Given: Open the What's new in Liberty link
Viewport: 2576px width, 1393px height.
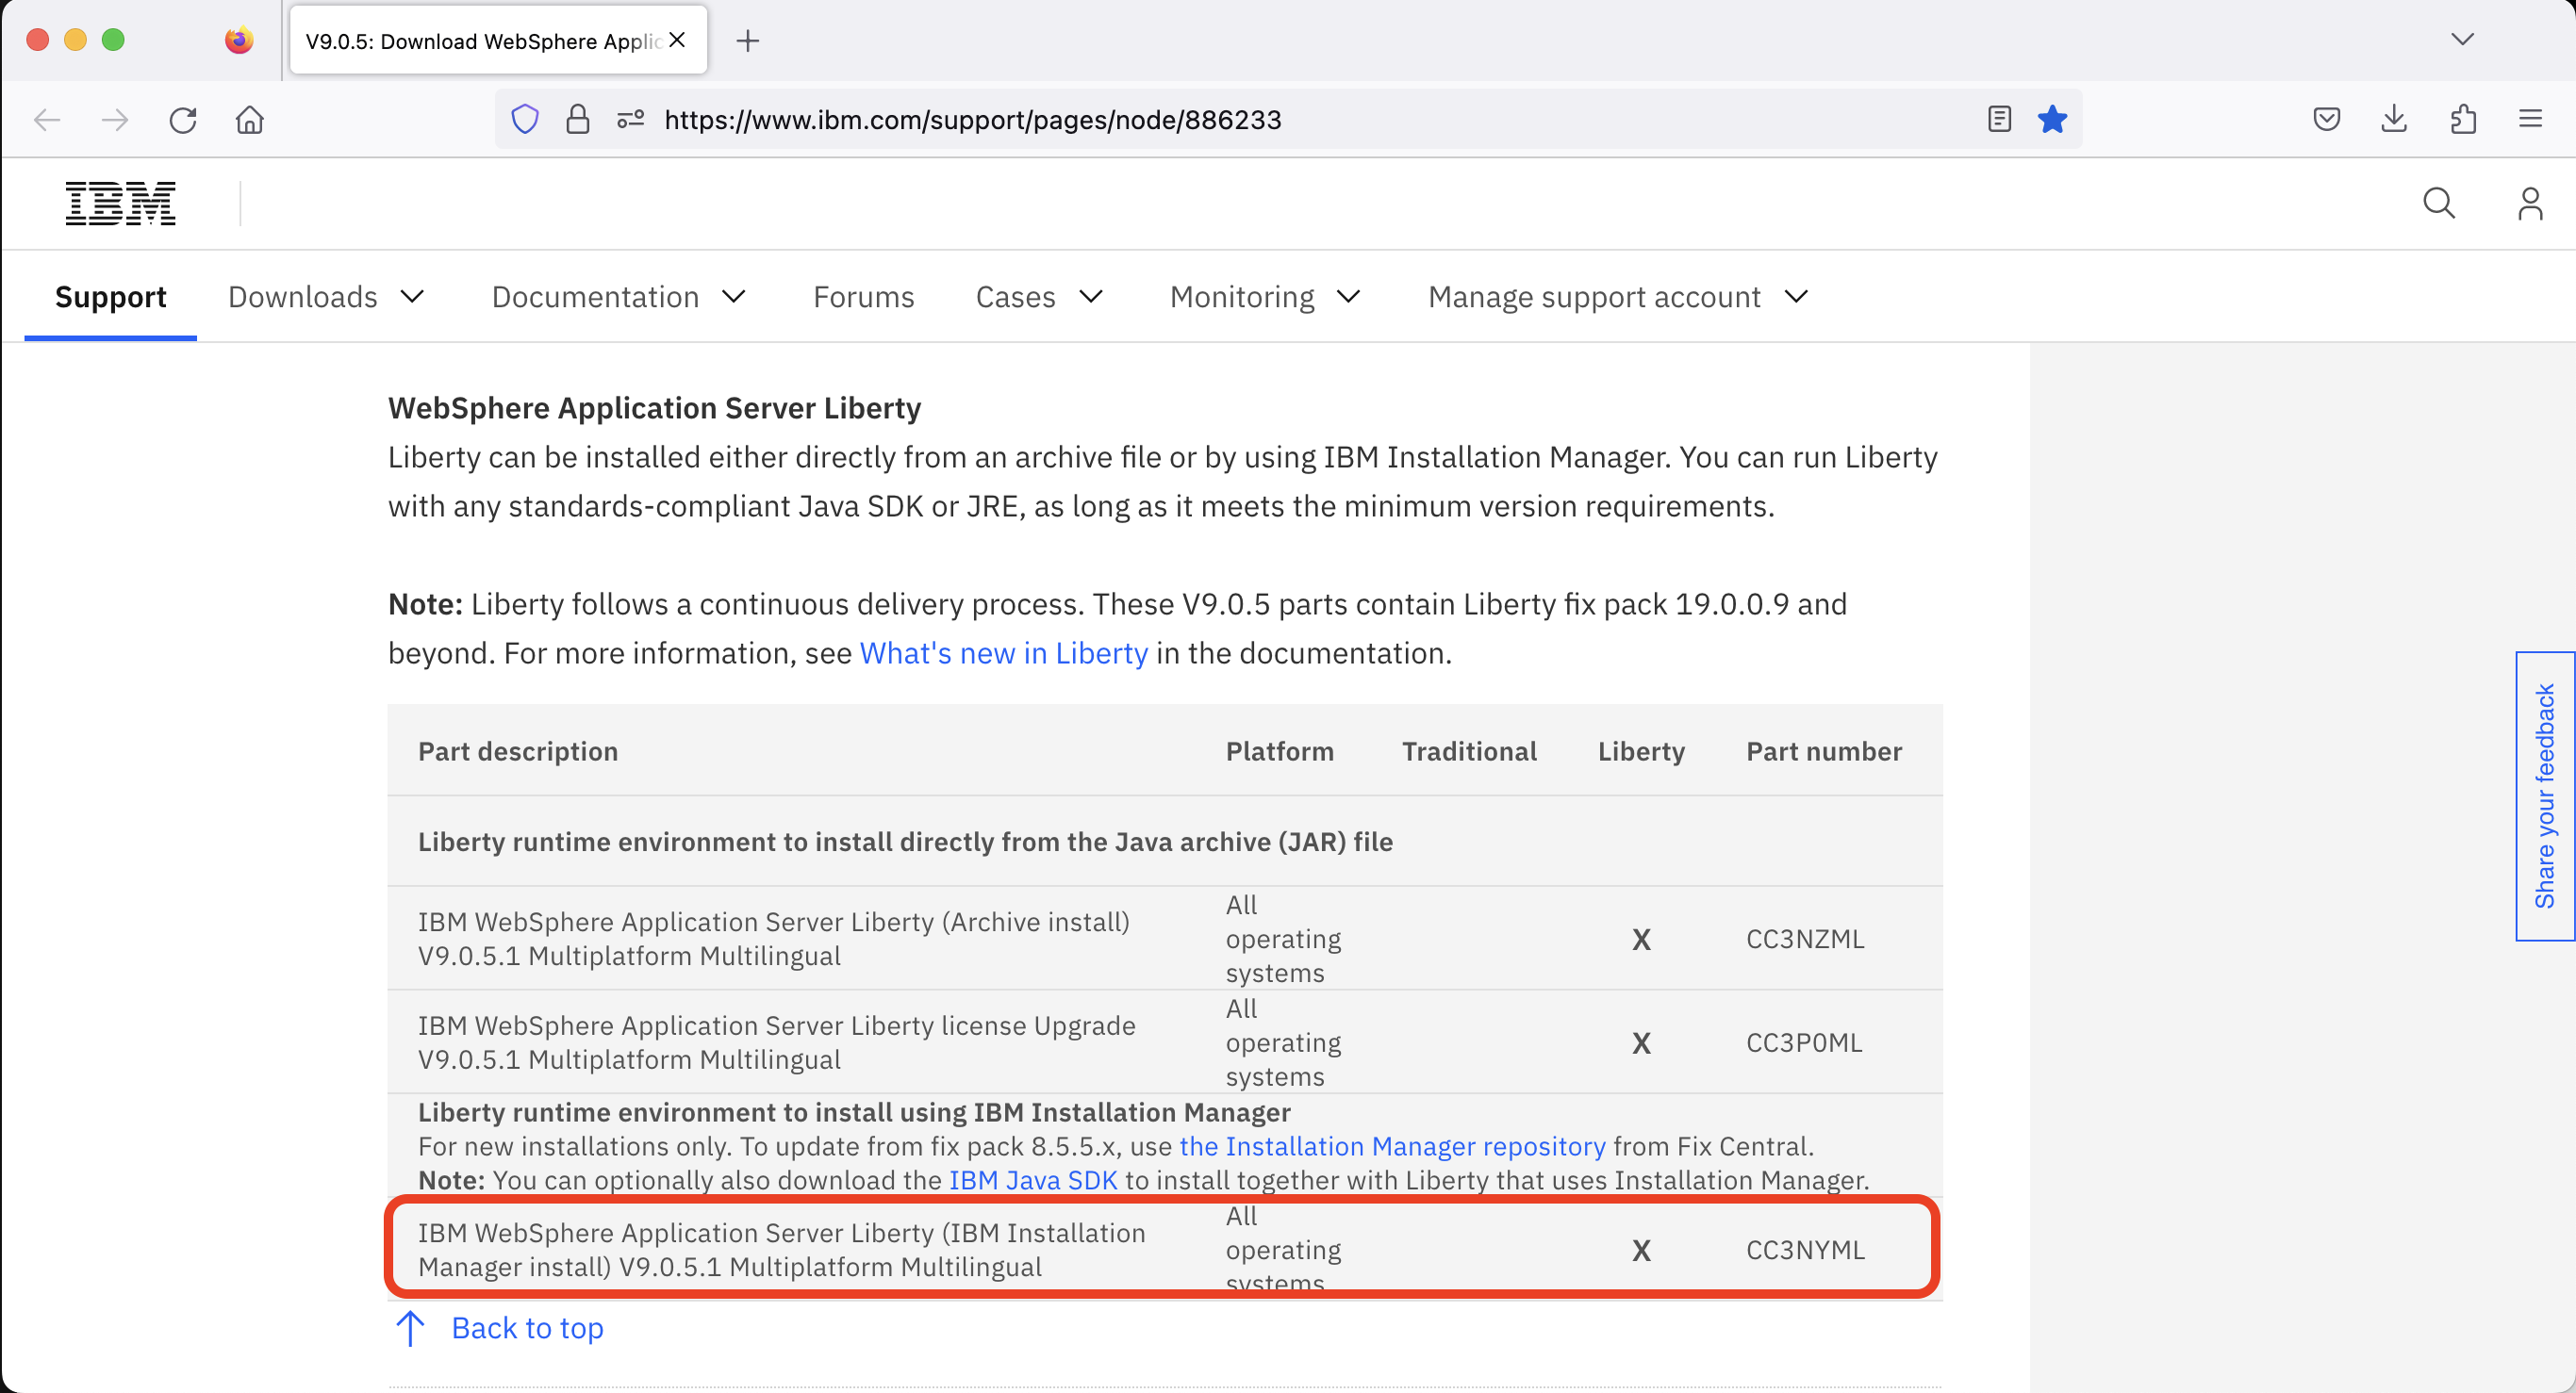Looking at the screenshot, I should tap(1003, 652).
